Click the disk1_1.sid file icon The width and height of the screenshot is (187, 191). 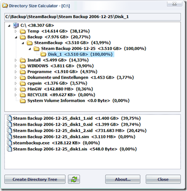click(x=10, y=118)
